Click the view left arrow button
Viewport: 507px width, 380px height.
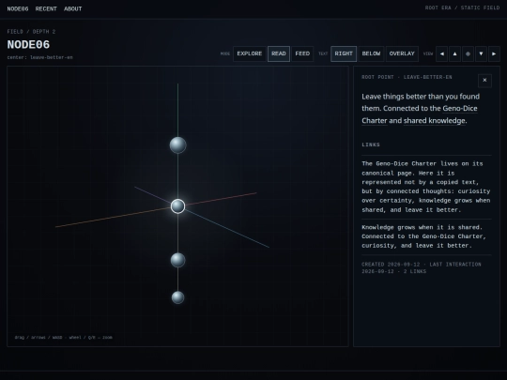click(441, 54)
